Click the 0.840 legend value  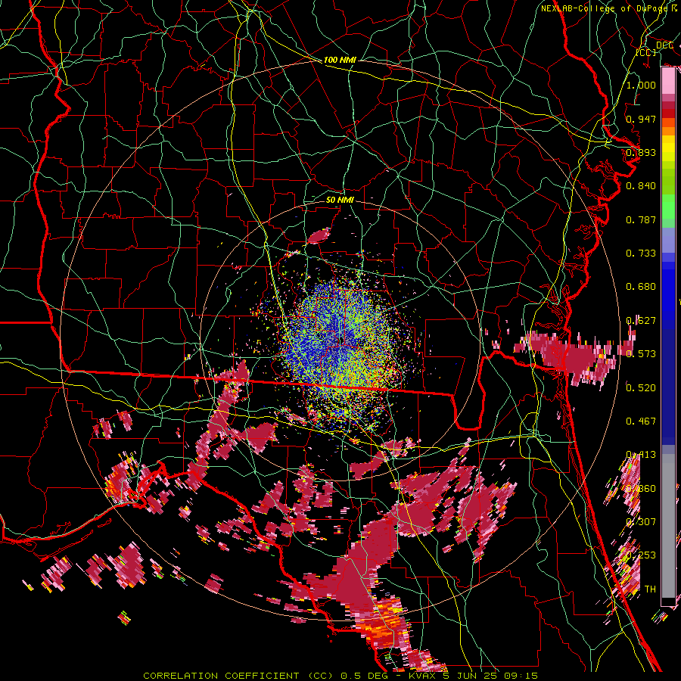[x=641, y=186]
